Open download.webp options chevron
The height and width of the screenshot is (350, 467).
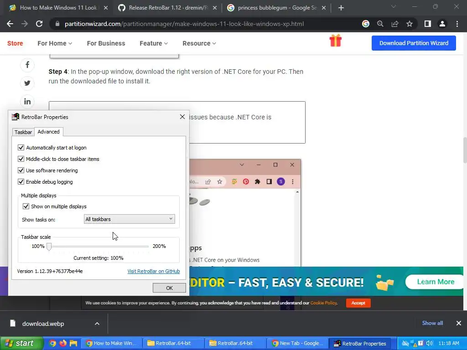tap(97, 324)
